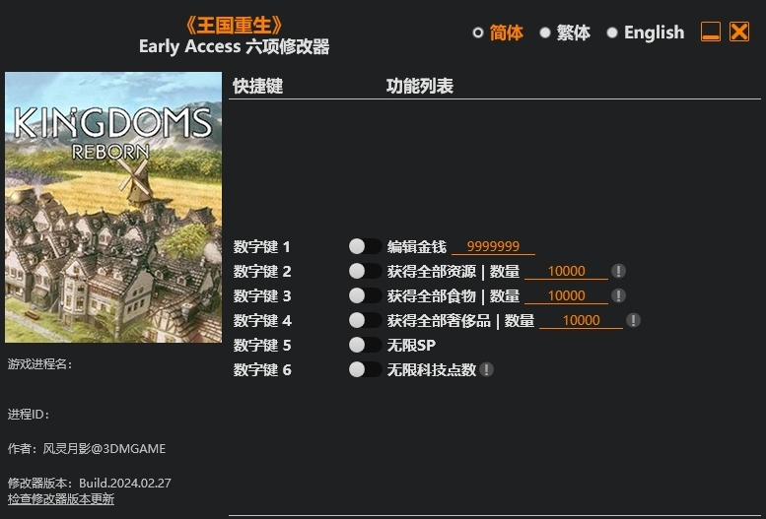The height and width of the screenshot is (519, 766).
Task: Click the 数字键 1 hotkey label
Action: (262, 247)
